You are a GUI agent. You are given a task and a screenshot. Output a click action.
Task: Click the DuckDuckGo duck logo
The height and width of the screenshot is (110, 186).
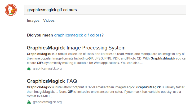[11, 10]
